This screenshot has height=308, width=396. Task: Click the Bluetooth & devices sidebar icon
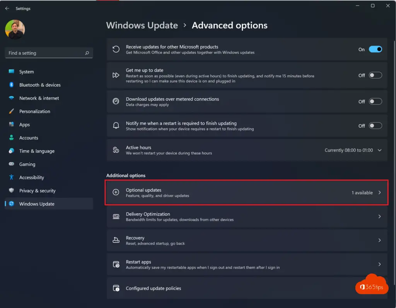pos(12,85)
